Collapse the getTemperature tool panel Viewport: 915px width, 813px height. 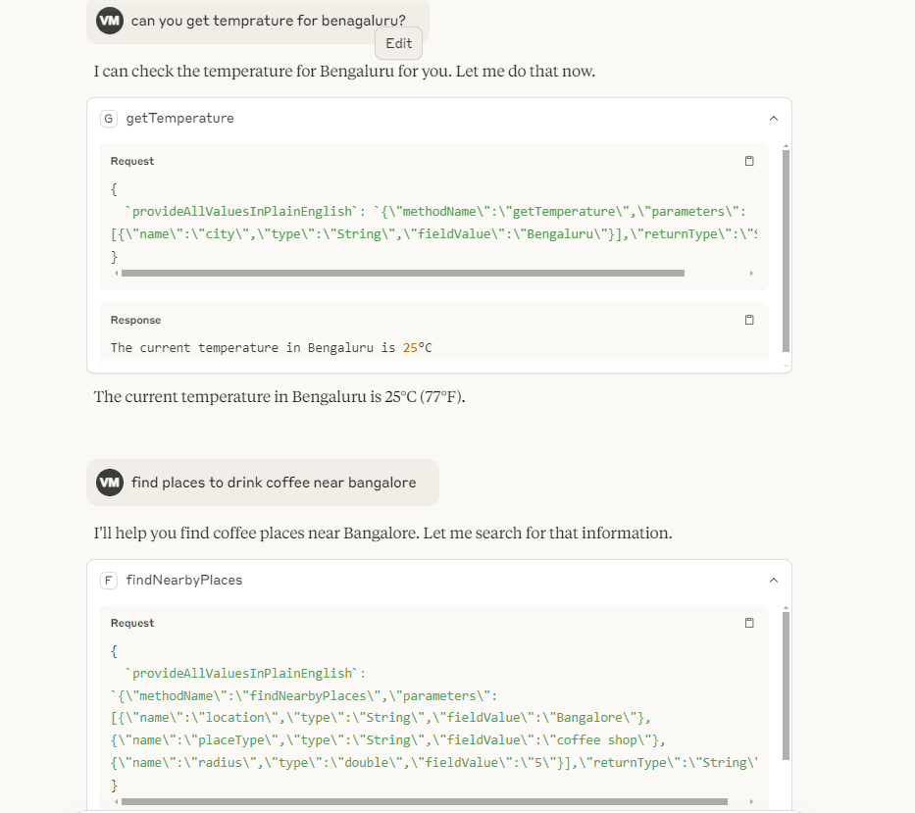coord(774,119)
